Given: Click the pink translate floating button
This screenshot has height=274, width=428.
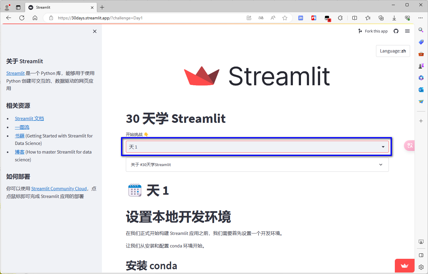Looking at the screenshot, I should (x=409, y=145).
